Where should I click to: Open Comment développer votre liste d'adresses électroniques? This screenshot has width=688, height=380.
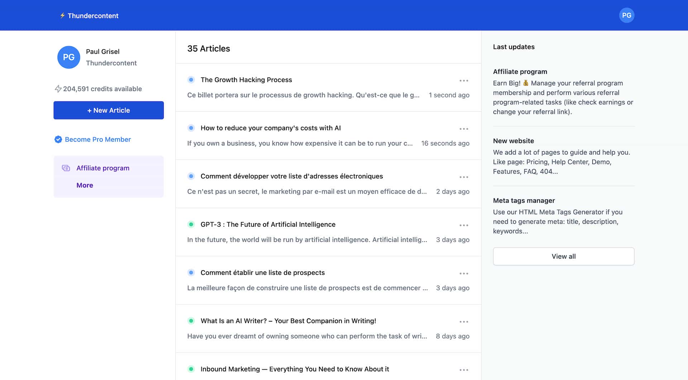click(292, 176)
